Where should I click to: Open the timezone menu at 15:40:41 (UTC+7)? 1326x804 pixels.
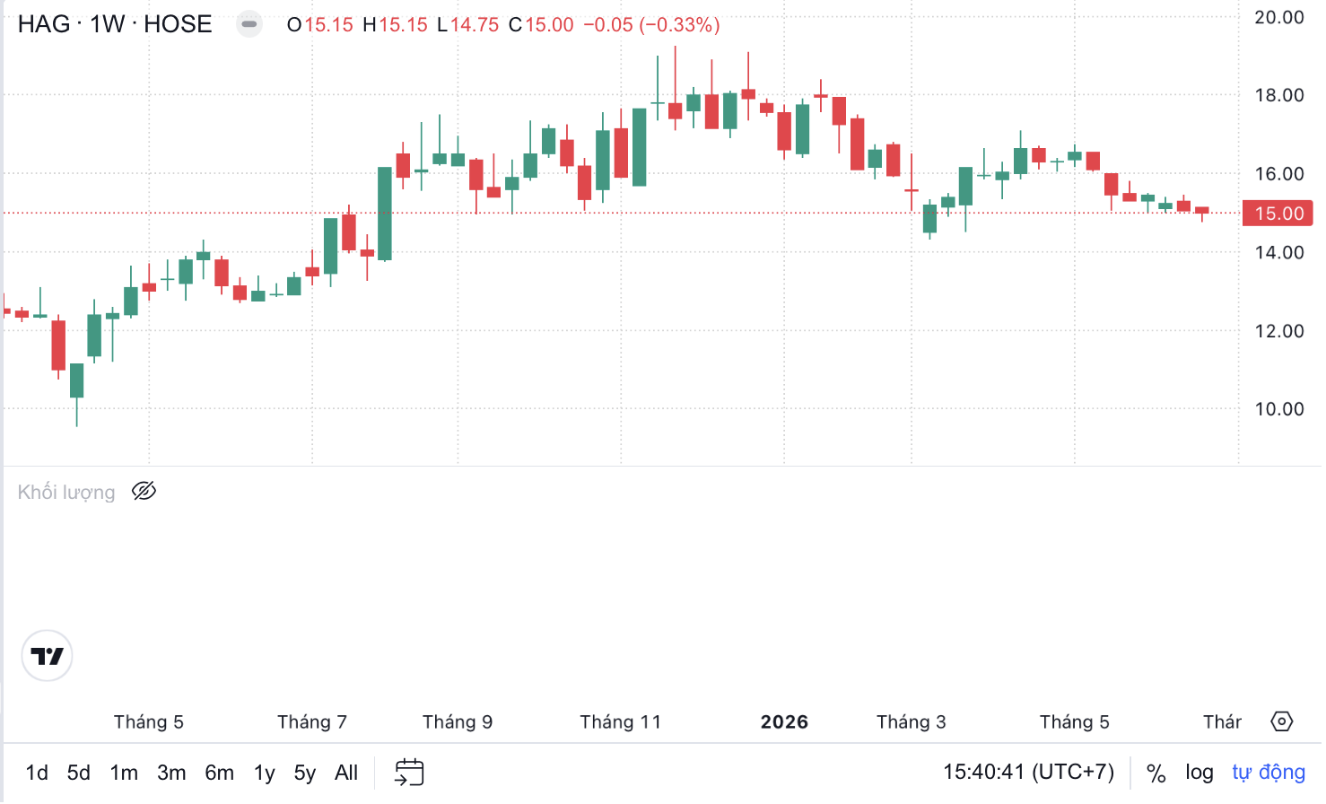tap(1028, 773)
